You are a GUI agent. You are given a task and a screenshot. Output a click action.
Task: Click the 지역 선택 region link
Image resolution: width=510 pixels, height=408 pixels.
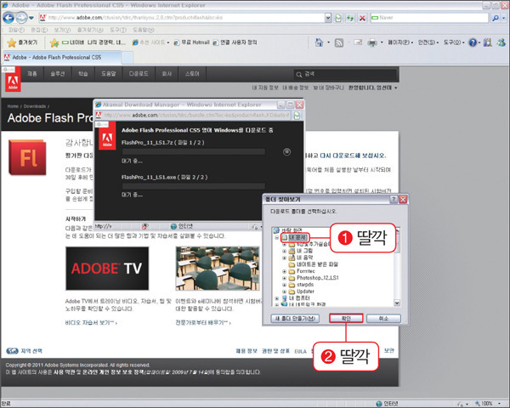(x=25, y=351)
